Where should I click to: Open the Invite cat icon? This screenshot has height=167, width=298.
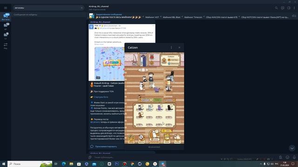[177, 139]
